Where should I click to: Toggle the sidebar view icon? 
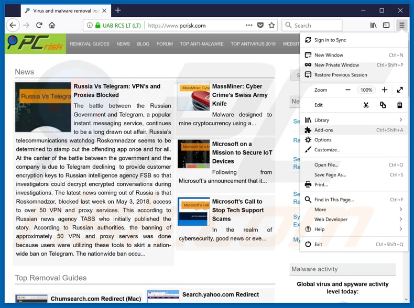click(386, 25)
